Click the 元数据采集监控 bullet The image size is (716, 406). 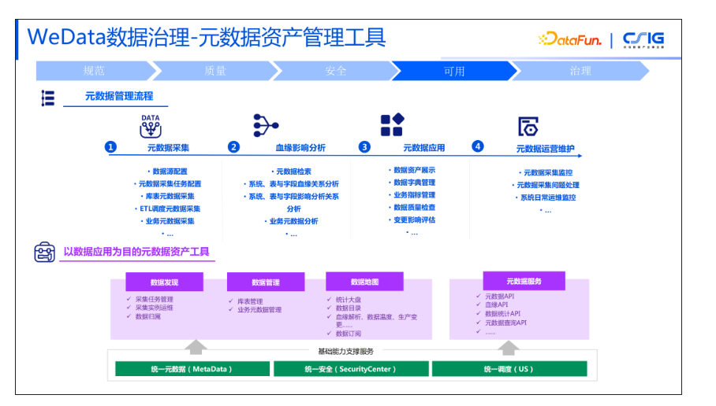[x=547, y=172]
